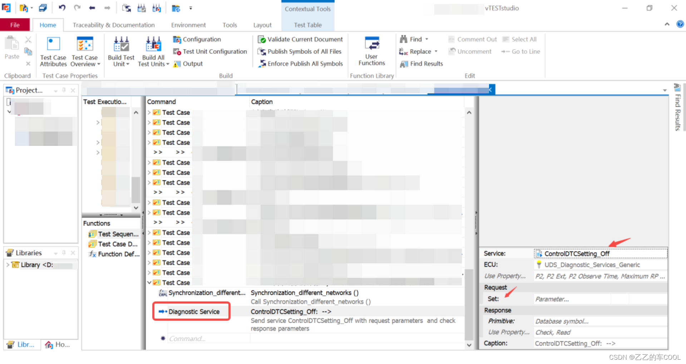Validate Current Document

pos(300,39)
